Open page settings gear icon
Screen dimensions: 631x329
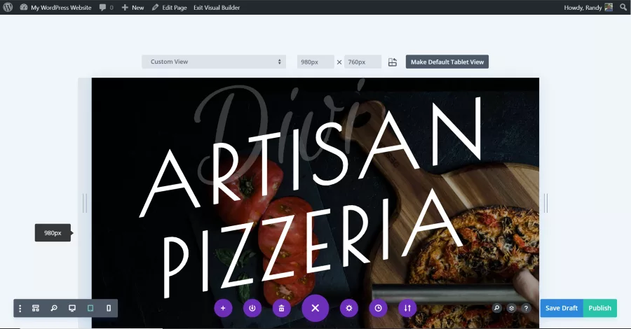(x=349, y=308)
